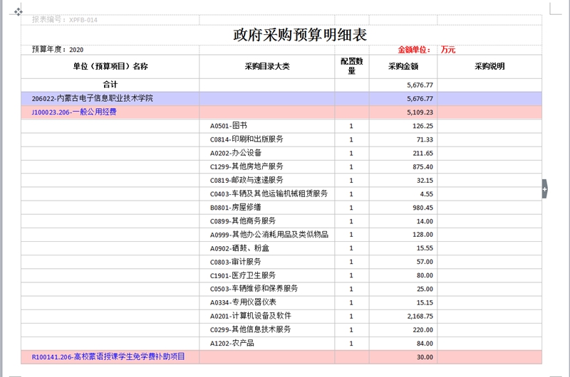Select the J100023.206-一般公用经费 row
The width and height of the screenshot is (570, 377).
coord(74,112)
